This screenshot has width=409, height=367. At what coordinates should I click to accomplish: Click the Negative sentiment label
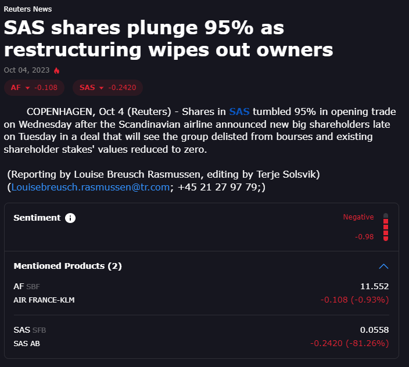[358, 217]
